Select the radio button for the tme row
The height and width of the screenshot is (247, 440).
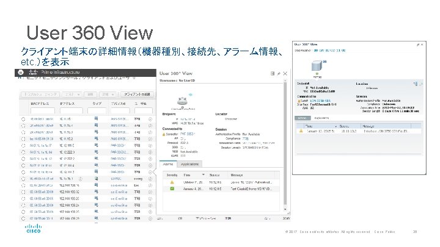(x=23, y=185)
